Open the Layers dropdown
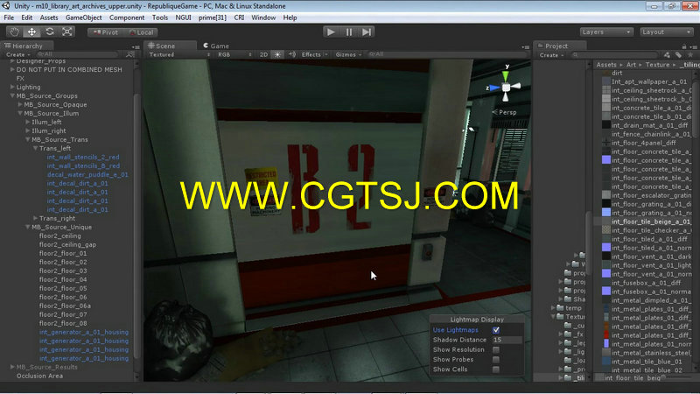Image resolution: width=700 pixels, height=394 pixels. click(606, 32)
